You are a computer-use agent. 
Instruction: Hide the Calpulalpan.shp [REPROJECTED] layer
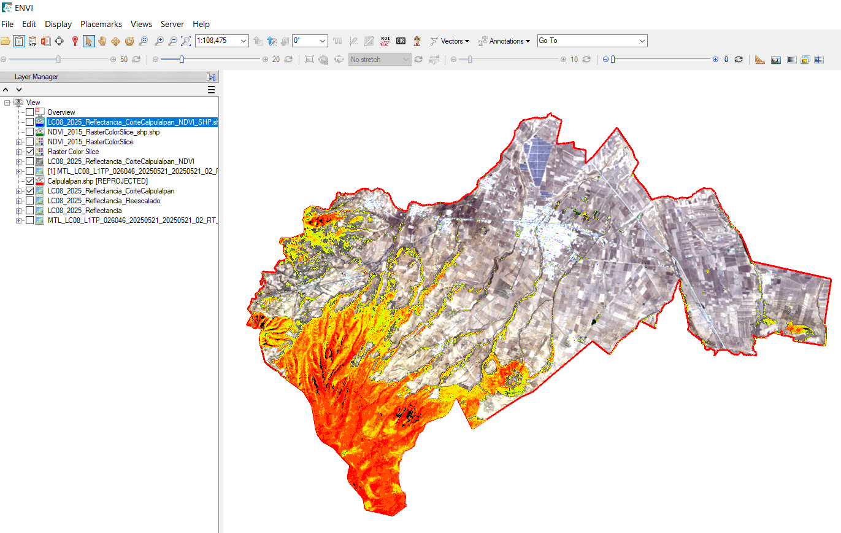pyautogui.click(x=29, y=181)
